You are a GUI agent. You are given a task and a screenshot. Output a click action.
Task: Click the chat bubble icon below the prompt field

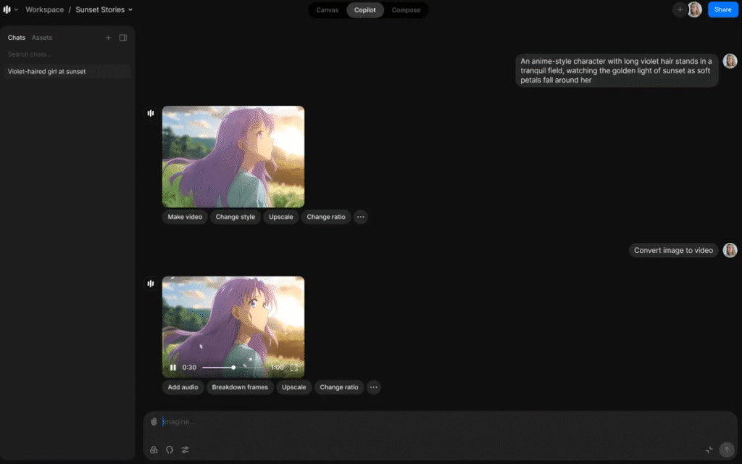click(x=169, y=449)
